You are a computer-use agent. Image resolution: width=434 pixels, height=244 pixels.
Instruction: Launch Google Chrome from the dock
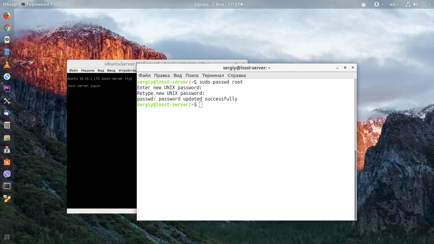[7, 28]
